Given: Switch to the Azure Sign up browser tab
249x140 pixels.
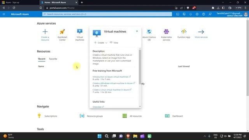Looking at the screenshot, I should 19,2.
